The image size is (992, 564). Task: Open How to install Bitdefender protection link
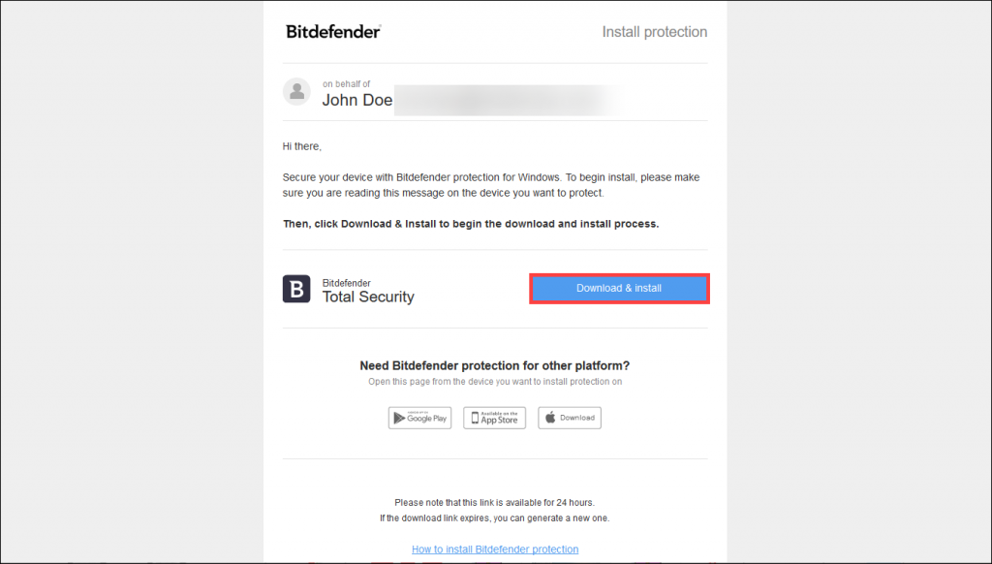(495, 549)
